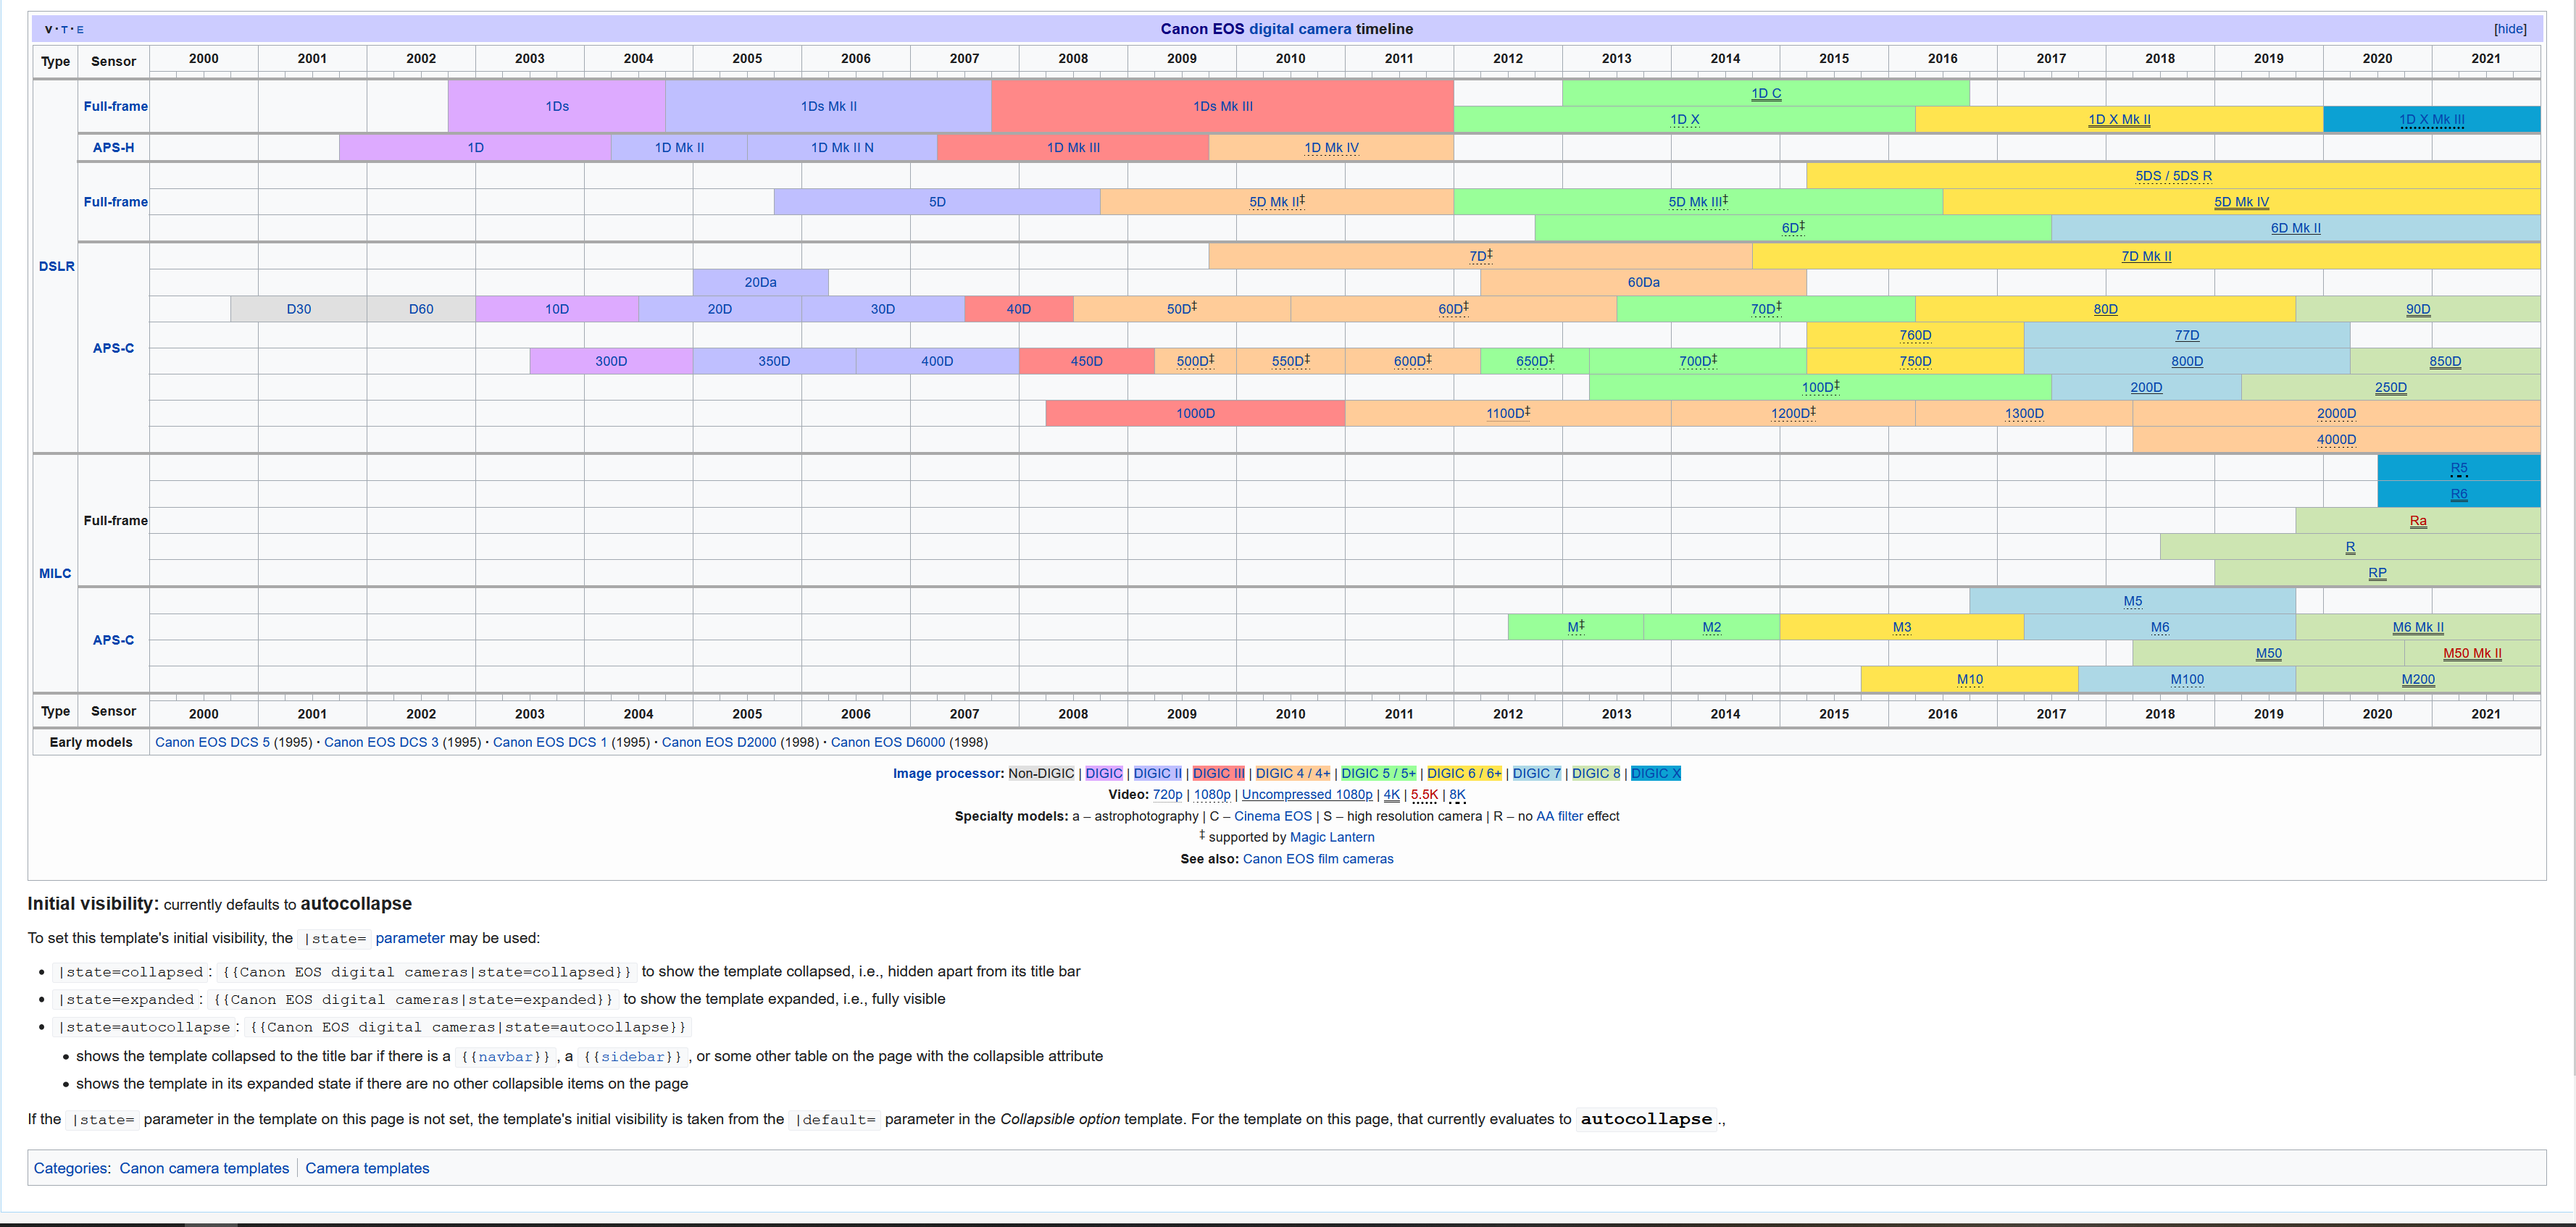This screenshot has height=1227, width=2576.
Task: Open the red Ra camera link
Action: [2417, 521]
